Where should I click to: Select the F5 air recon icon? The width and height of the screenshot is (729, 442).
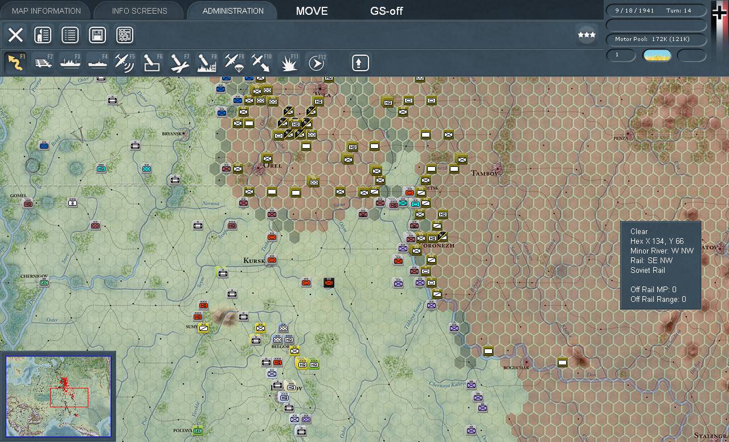[125, 63]
